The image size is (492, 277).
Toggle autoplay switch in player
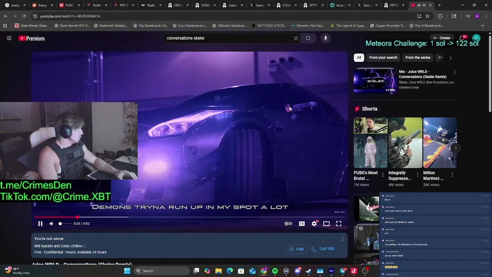point(288,224)
